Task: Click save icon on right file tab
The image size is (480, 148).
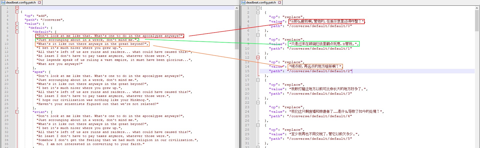Action: pos(243,3)
